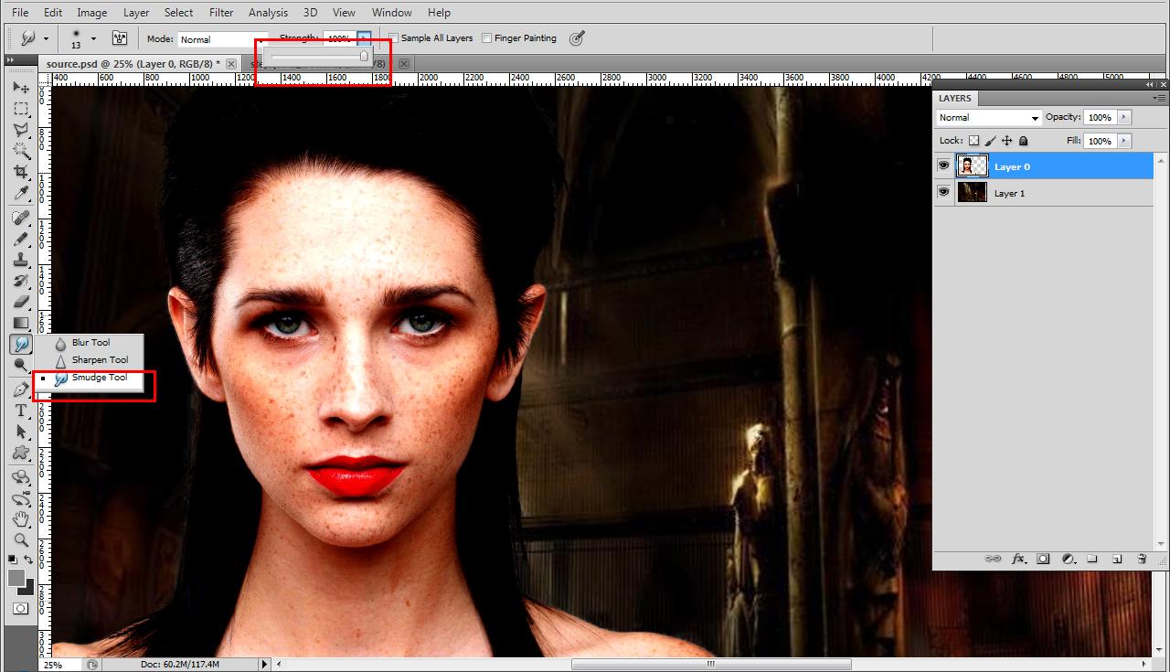Toggle lock position

coord(1006,141)
